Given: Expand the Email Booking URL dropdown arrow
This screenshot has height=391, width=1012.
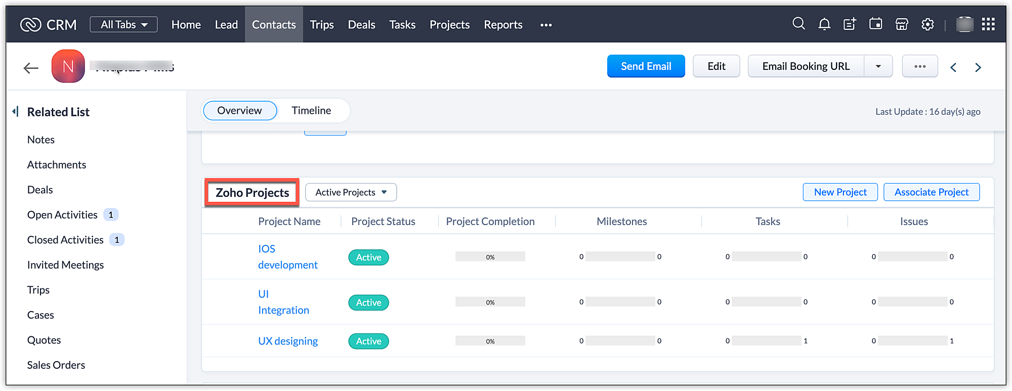Looking at the screenshot, I should [878, 66].
